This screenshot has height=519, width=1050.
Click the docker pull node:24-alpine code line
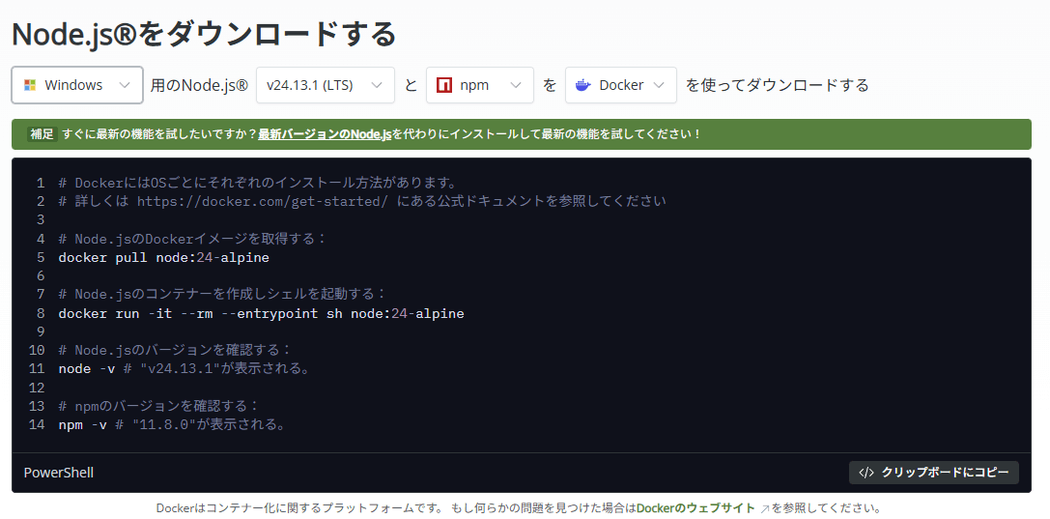[x=163, y=258]
